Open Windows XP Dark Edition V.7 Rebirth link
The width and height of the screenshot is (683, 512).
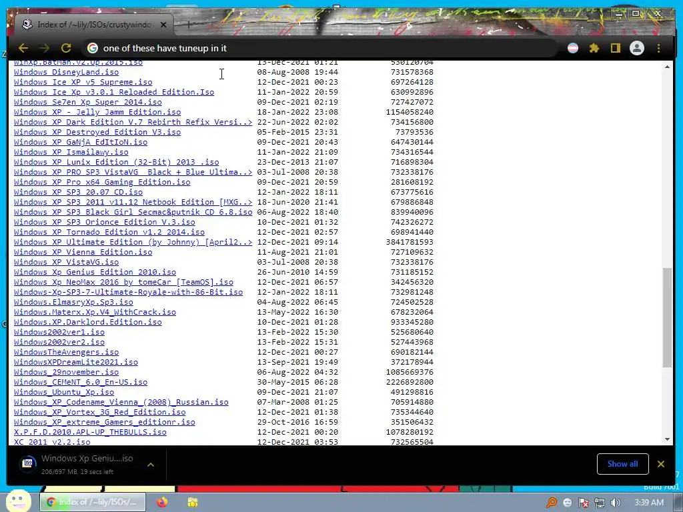[133, 123]
